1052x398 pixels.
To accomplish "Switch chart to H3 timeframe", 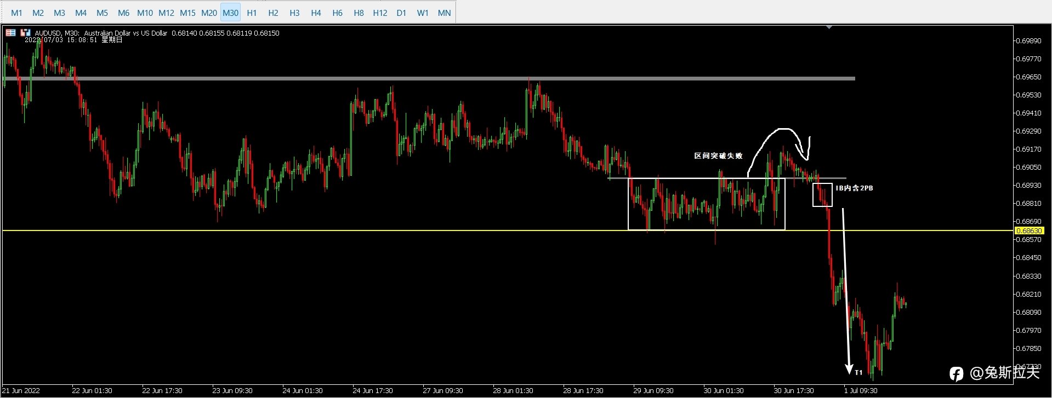I will 294,13.
